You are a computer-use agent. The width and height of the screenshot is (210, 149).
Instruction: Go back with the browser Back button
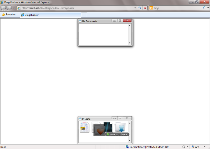click(3, 8)
